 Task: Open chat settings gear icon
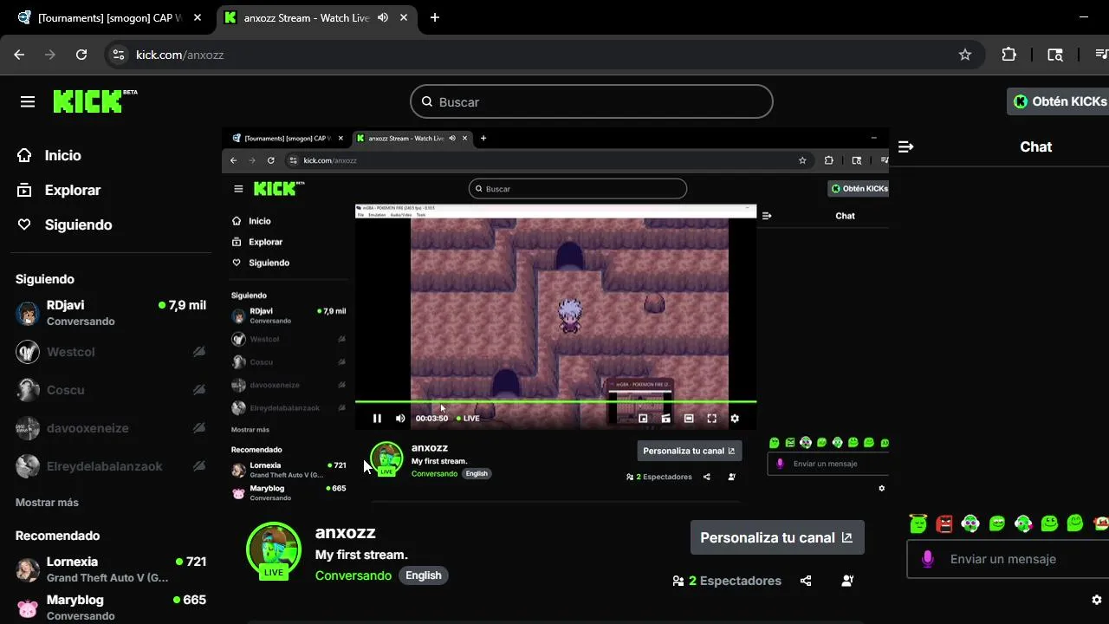[1096, 600]
